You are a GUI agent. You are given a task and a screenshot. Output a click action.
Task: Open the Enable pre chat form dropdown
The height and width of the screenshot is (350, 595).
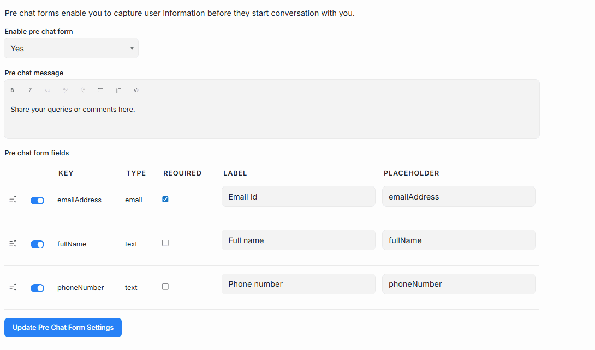pos(71,48)
